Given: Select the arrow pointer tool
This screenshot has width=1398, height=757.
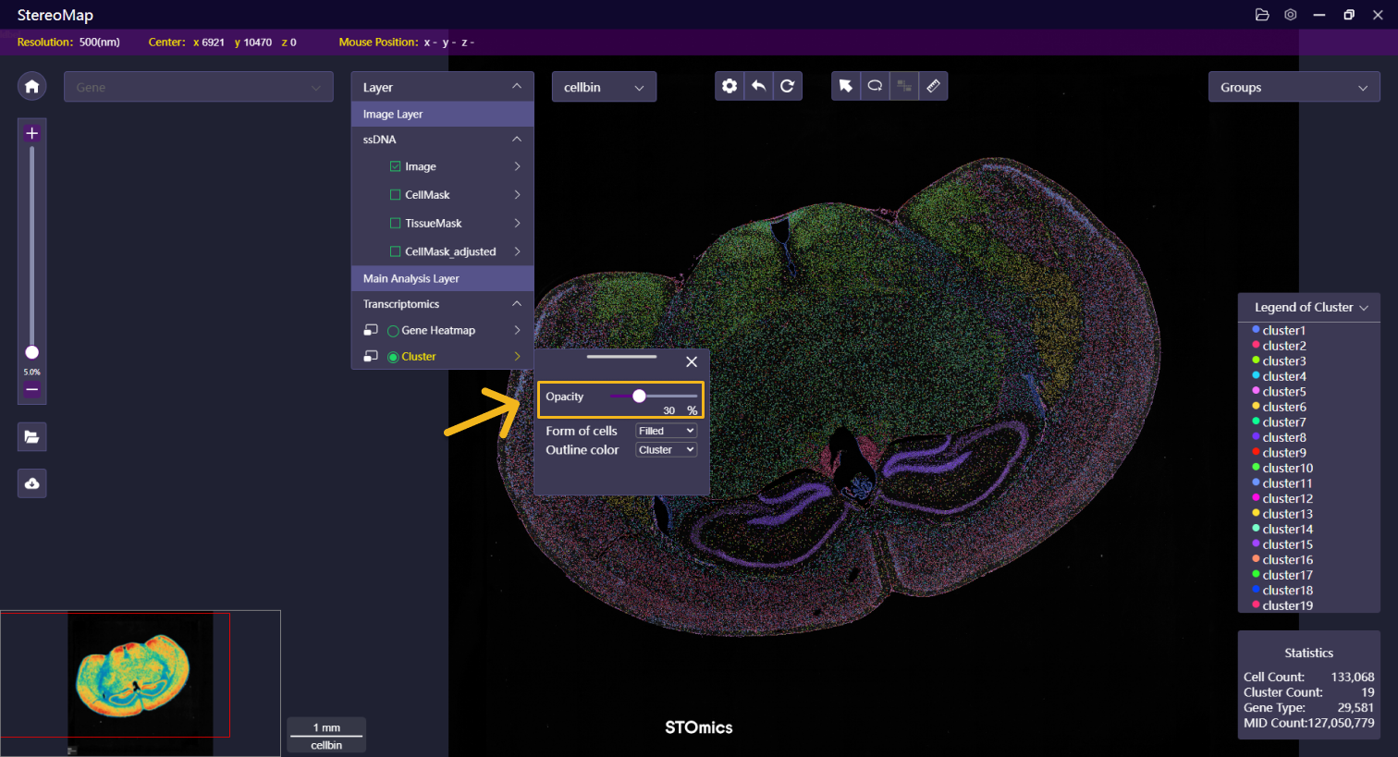Looking at the screenshot, I should tap(845, 86).
